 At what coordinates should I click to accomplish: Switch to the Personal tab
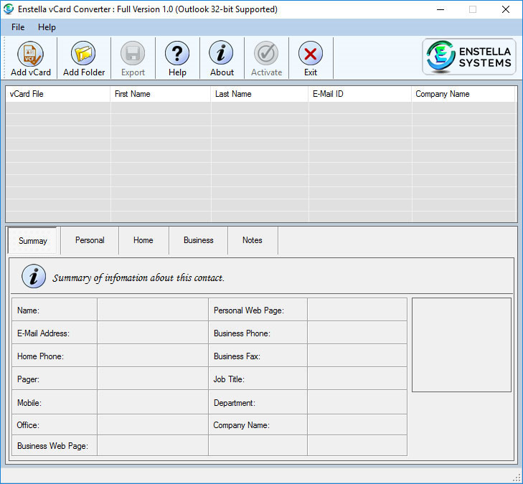pyautogui.click(x=90, y=240)
